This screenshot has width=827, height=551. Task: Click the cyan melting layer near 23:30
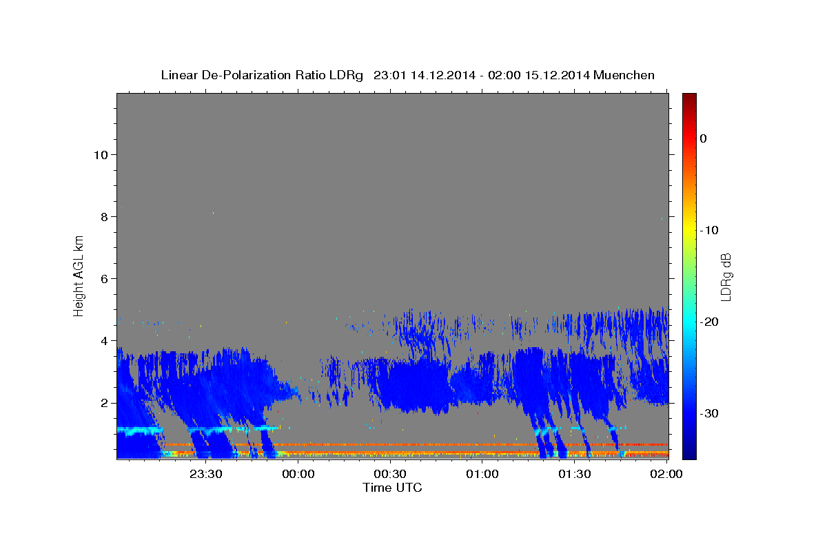point(207,429)
